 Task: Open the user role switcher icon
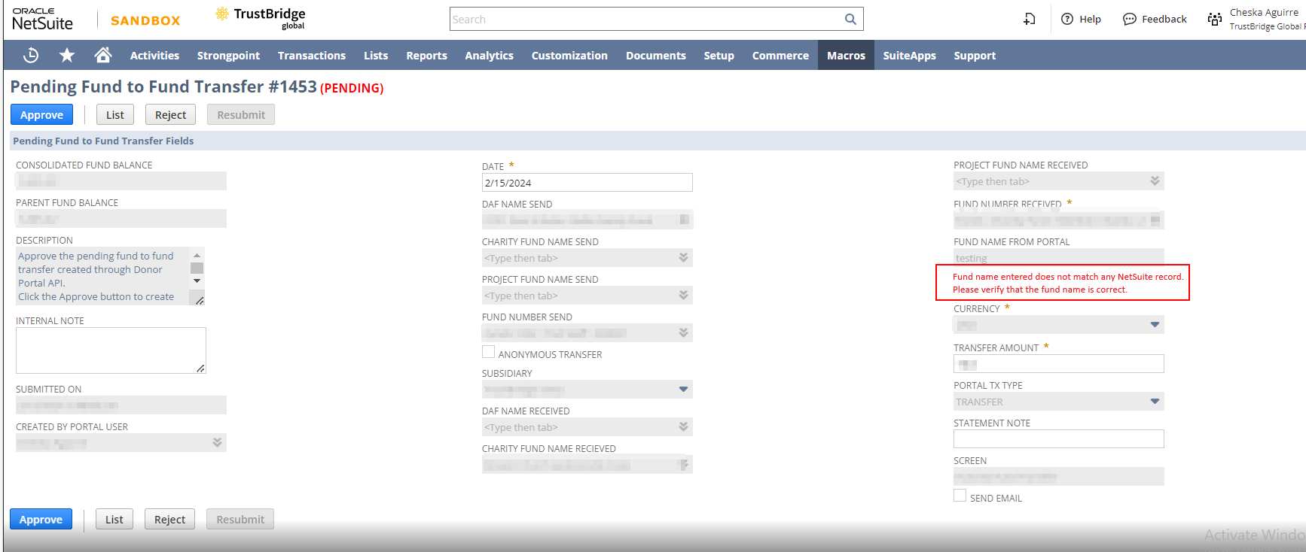tap(1214, 20)
